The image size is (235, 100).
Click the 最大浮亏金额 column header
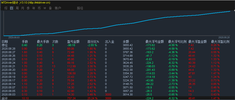(155, 42)
